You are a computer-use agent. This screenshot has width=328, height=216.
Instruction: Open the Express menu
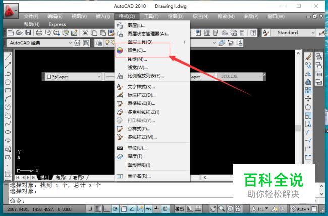tap(57, 25)
